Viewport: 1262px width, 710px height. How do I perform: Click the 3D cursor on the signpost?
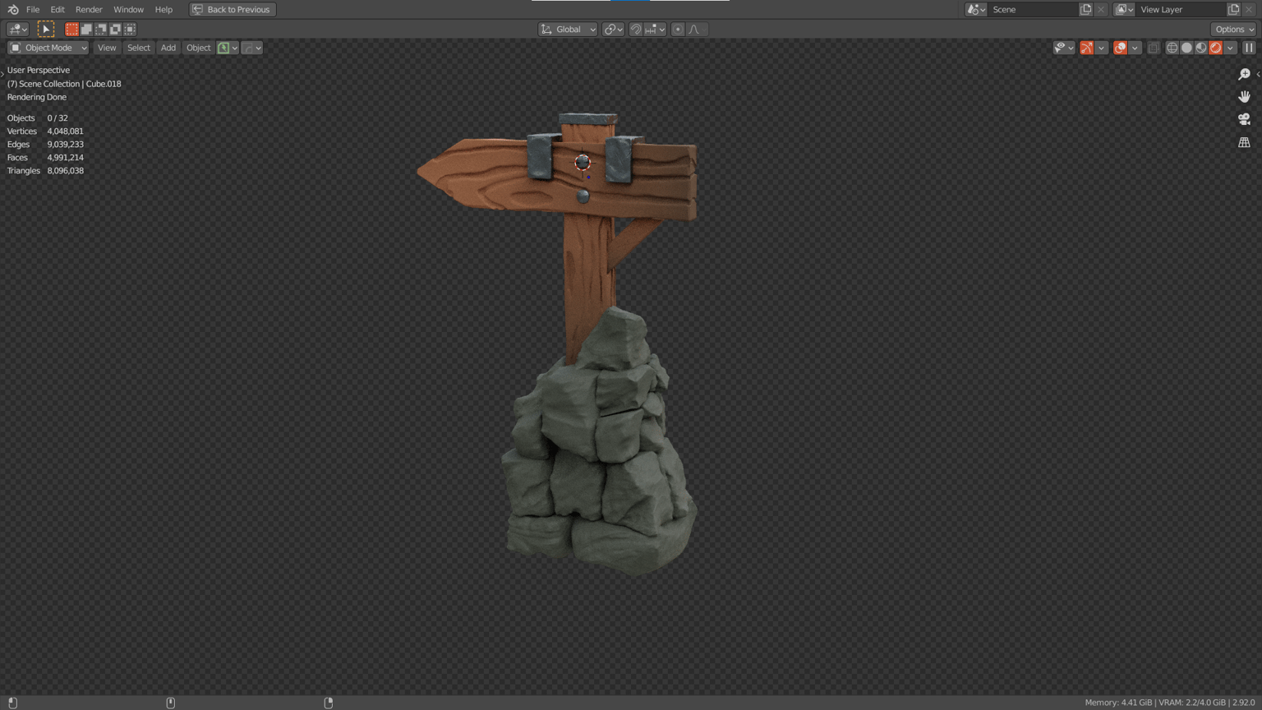pyautogui.click(x=583, y=163)
